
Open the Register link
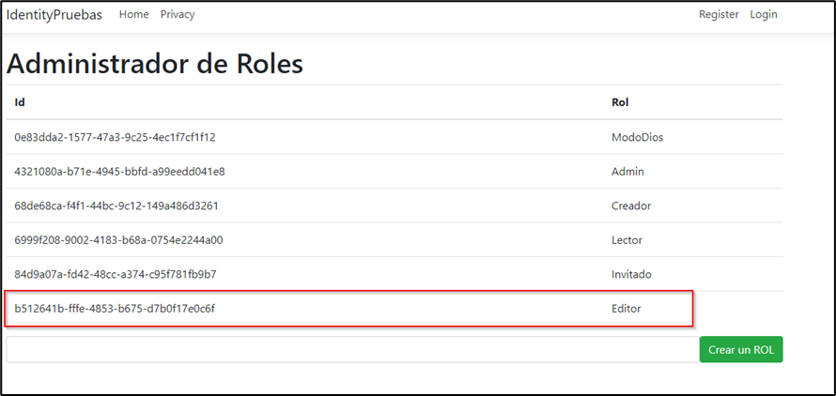[x=719, y=15]
